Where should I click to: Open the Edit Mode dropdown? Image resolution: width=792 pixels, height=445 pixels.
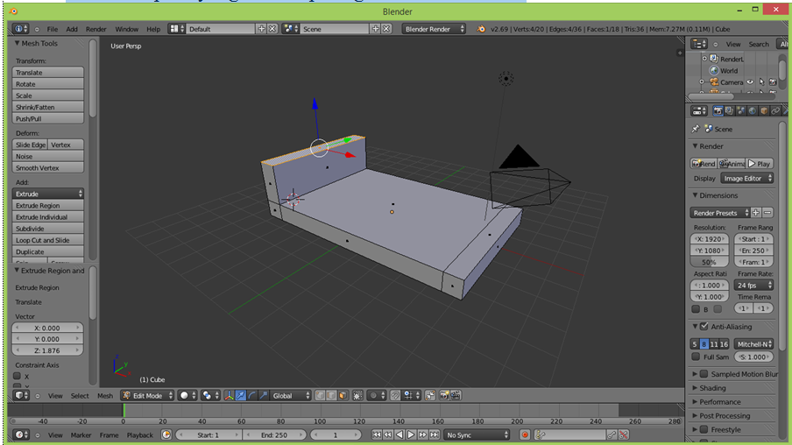coord(148,396)
